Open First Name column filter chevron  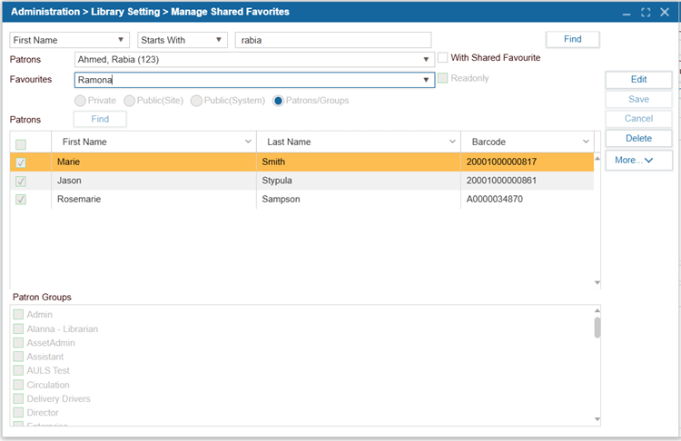tap(248, 142)
